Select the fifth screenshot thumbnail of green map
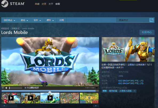Screen dimensions: 158x108 tap(89, 98)
